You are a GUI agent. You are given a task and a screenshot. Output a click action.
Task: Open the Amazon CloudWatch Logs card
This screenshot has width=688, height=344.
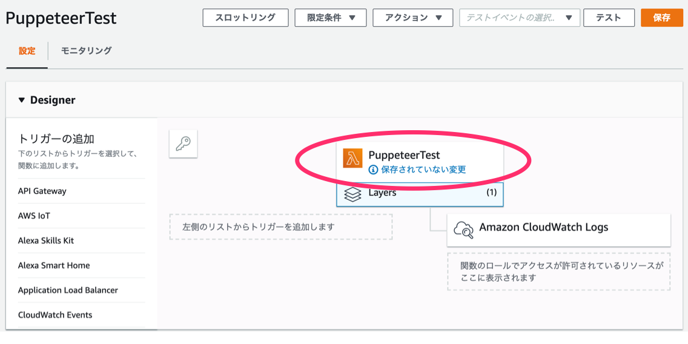[558, 230]
